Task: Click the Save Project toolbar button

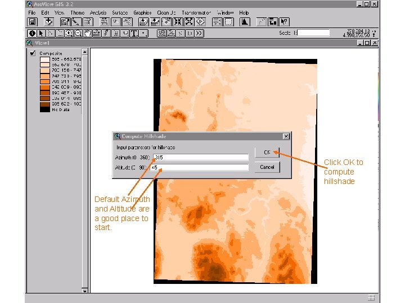Action: point(32,22)
